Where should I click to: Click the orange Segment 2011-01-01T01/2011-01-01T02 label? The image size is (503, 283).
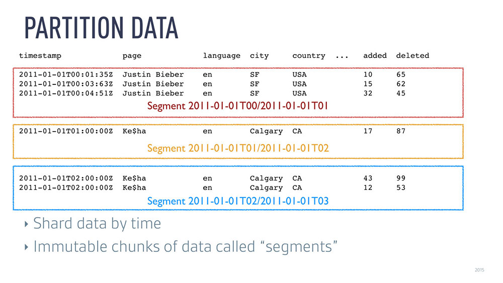pos(237,148)
